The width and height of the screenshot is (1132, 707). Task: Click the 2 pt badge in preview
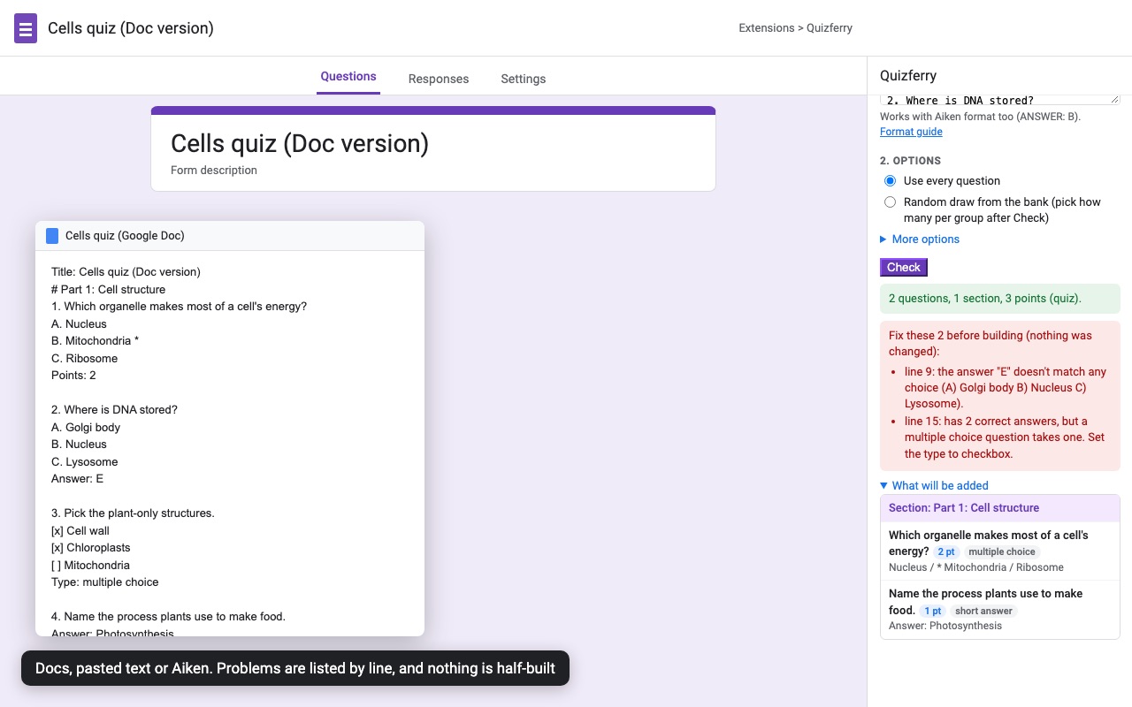[946, 551]
